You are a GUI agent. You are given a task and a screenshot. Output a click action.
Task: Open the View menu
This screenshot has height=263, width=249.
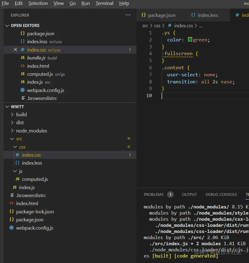click(58, 3)
